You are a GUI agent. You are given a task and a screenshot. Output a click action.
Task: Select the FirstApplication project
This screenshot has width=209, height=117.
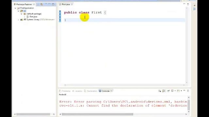click(27, 8)
